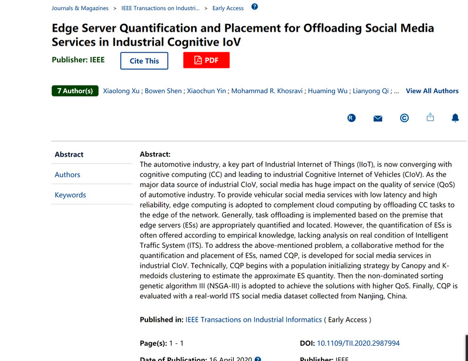Open the DOI 10.1109/TII.2020.2987994 link
Image resolution: width=468 pixels, height=361 pixels.
click(x=358, y=343)
